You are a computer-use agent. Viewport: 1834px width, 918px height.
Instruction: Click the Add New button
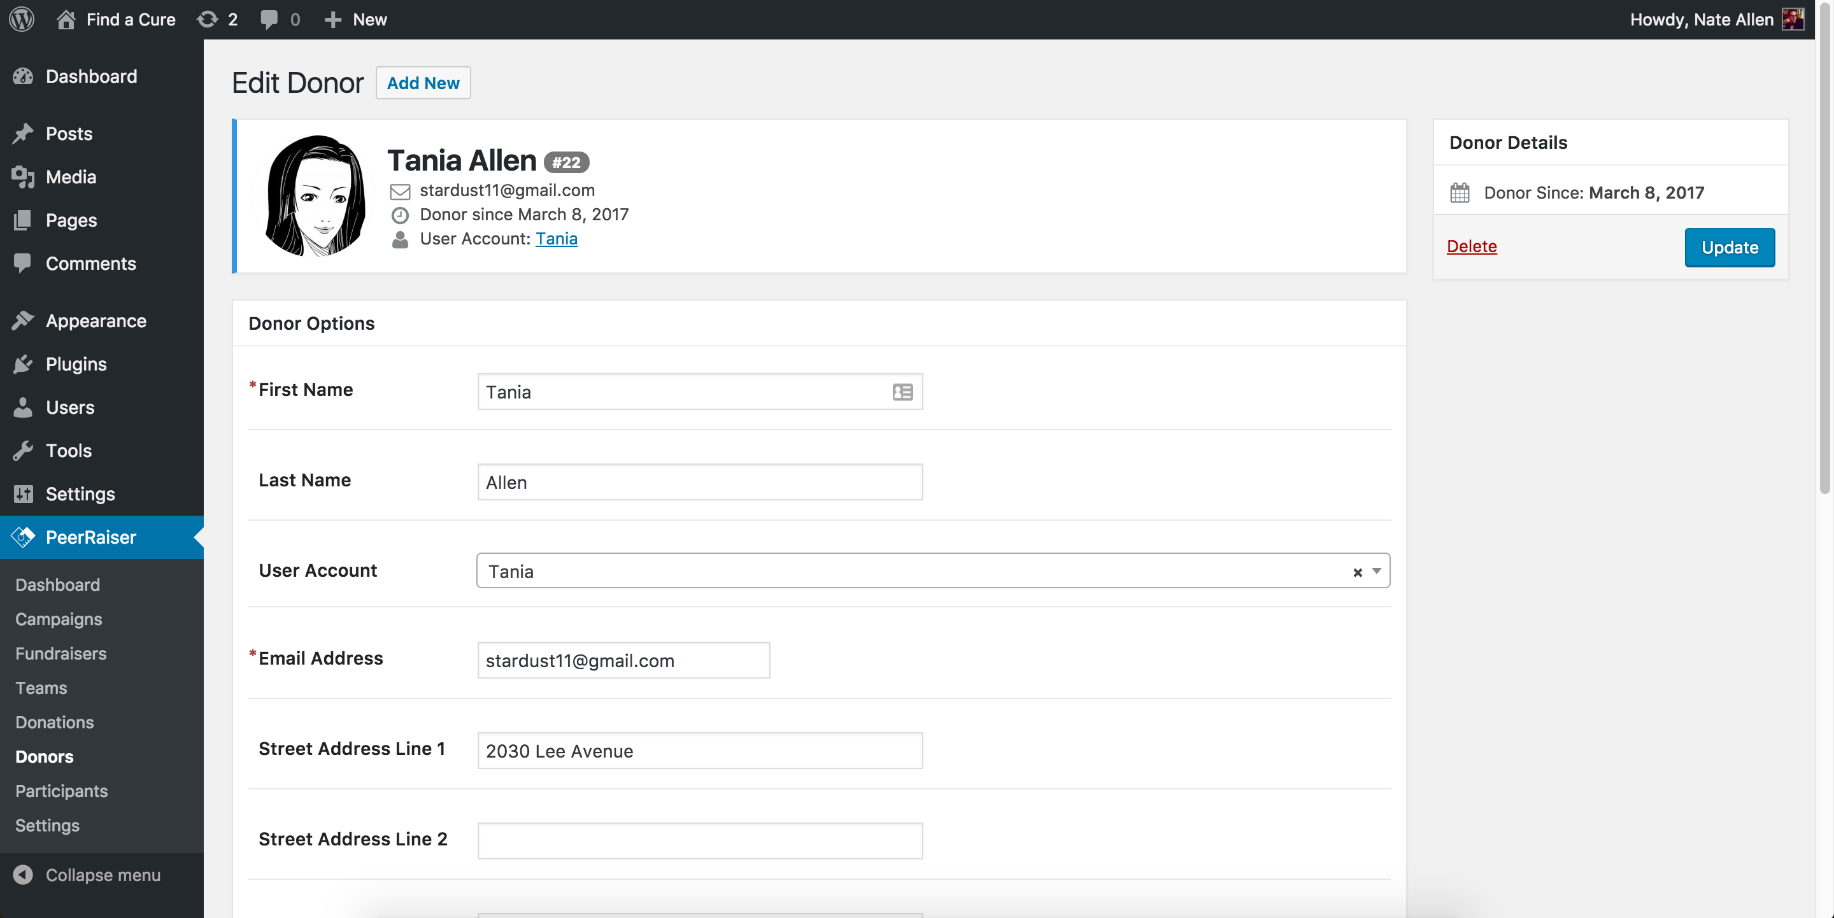[x=423, y=83]
